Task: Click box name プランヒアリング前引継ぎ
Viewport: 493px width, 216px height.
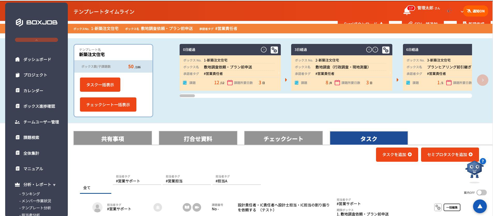Action: (449, 67)
